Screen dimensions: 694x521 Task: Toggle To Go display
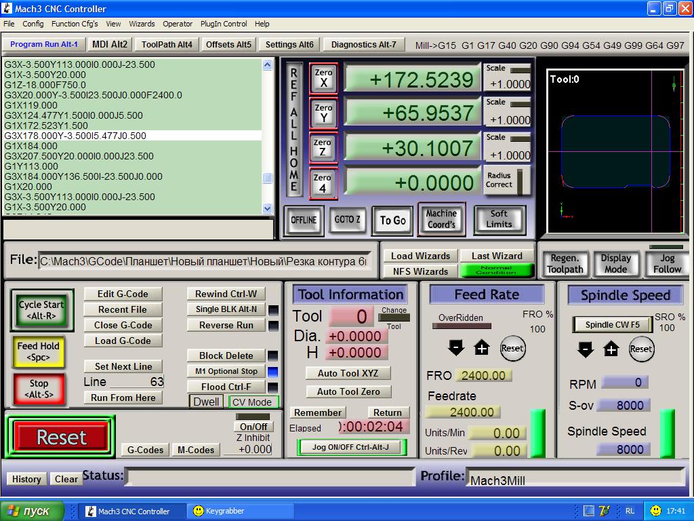coord(392,220)
